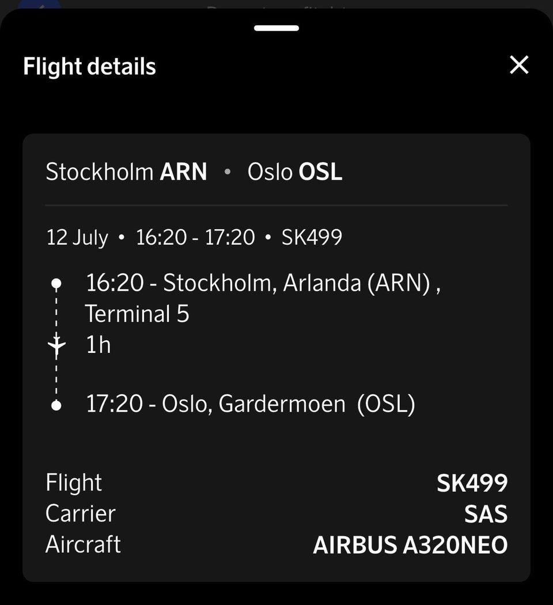The height and width of the screenshot is (605, 553).
Task: Select the Flight details heading
Action: (90, 66)
